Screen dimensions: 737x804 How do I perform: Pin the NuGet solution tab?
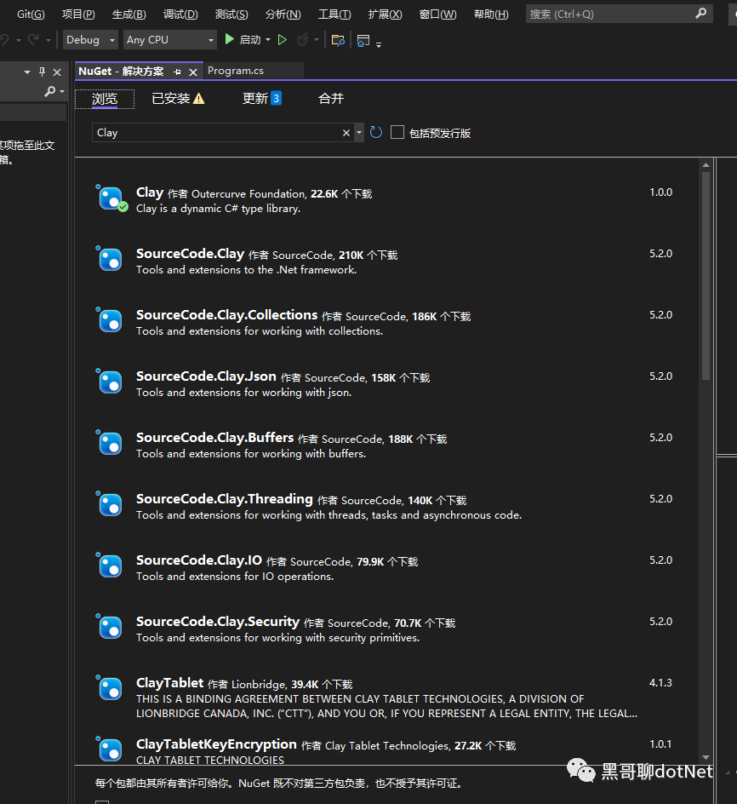(177, 72)
